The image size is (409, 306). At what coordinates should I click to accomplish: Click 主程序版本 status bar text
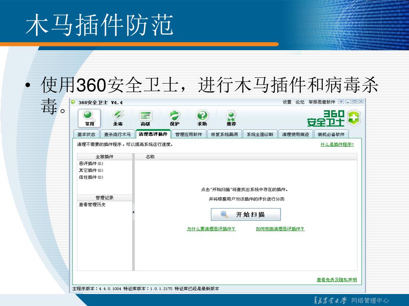[97, 288]
